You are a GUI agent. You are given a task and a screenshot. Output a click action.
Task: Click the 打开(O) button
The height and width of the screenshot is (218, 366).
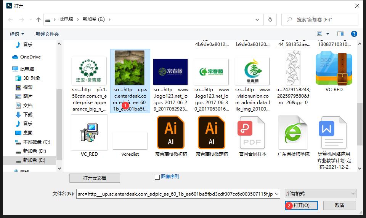(x=301, y=205)
